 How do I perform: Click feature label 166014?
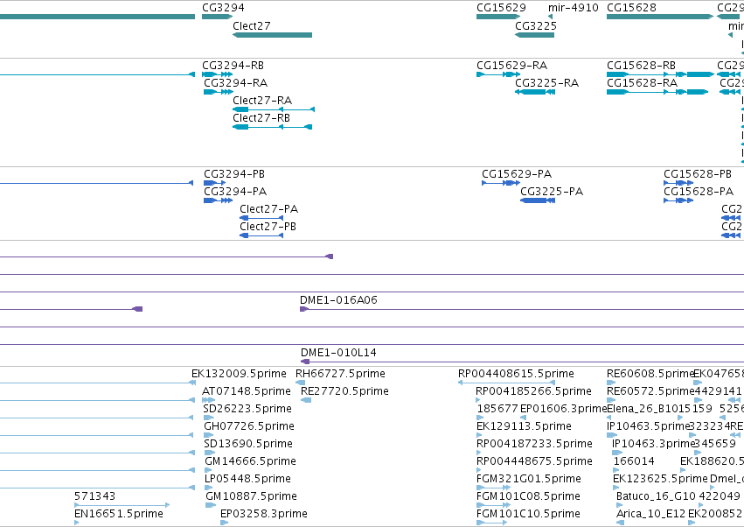click(x=634, y=461)
